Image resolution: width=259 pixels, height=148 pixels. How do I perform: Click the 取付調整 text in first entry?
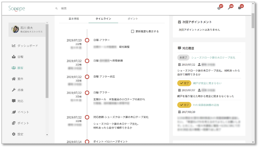click(x=124, y=47)
